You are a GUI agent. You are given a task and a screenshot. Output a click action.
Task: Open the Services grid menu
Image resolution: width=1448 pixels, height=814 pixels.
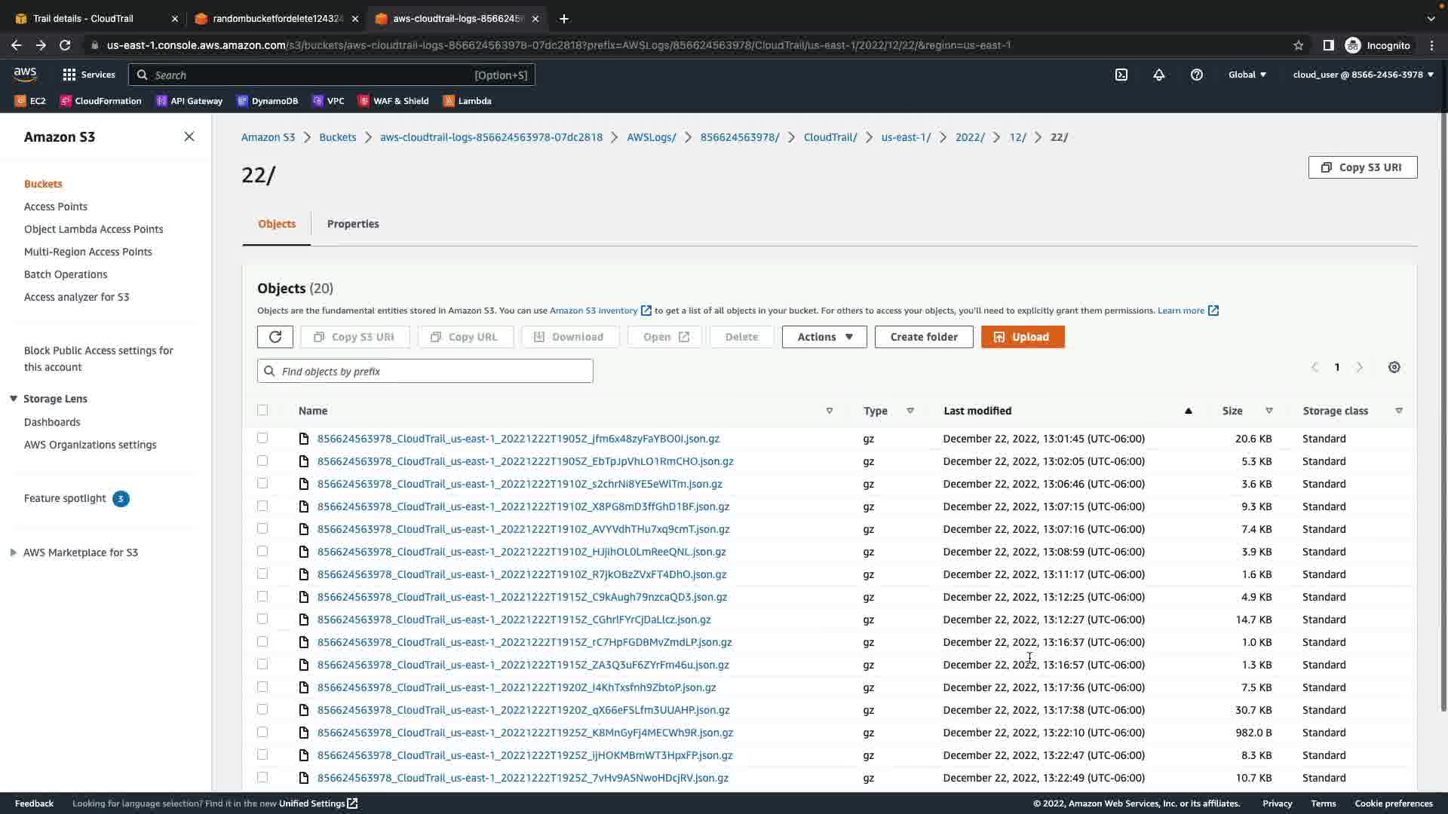click(x=89, y=75)
